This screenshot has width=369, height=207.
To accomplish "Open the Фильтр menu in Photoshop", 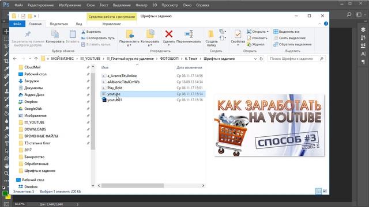I will [x=141, y=5].
